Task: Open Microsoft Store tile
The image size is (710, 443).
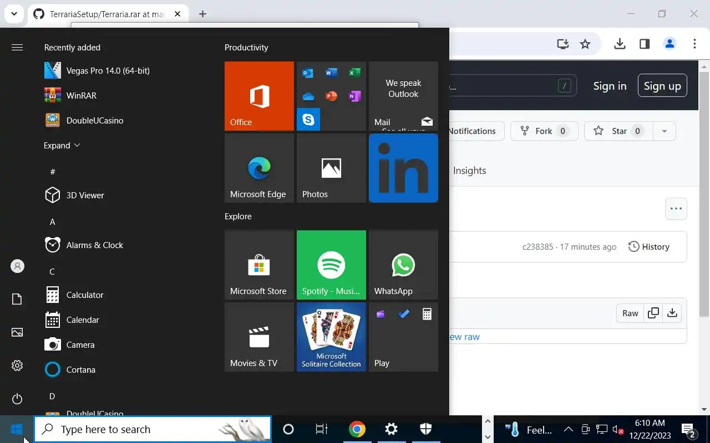Action: [259, 265]
